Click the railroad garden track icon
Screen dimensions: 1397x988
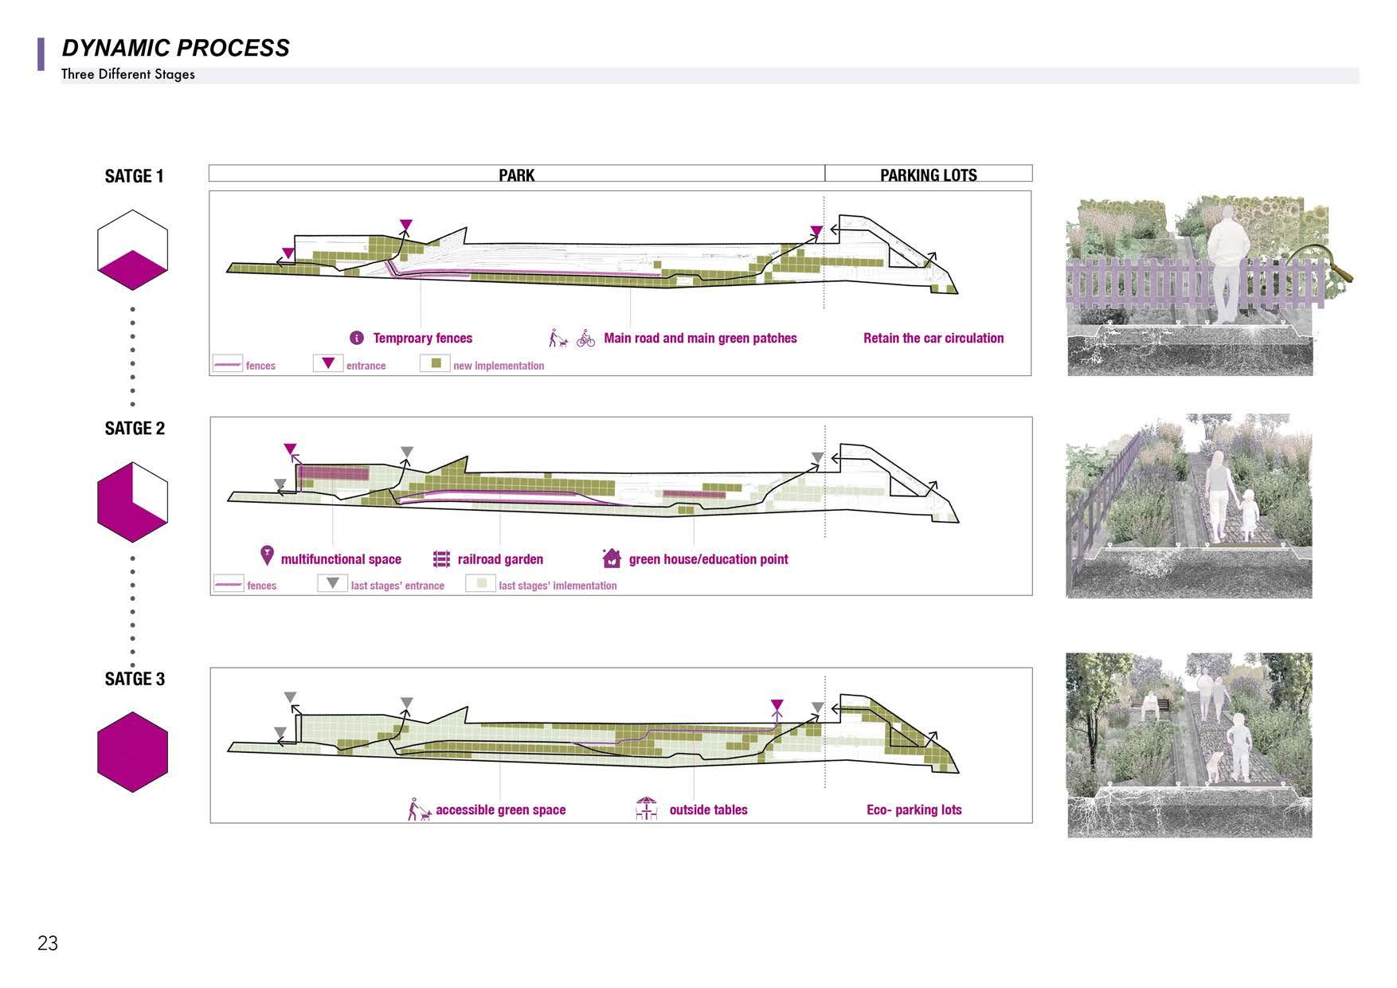[x=441, y=559]
